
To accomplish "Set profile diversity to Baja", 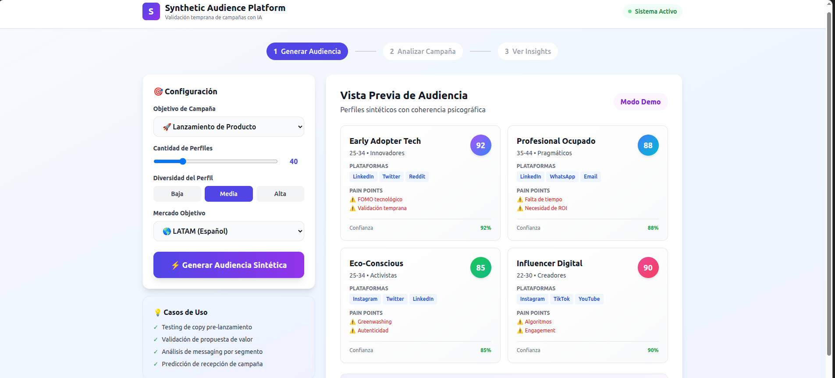I will [x=177, y=194].
